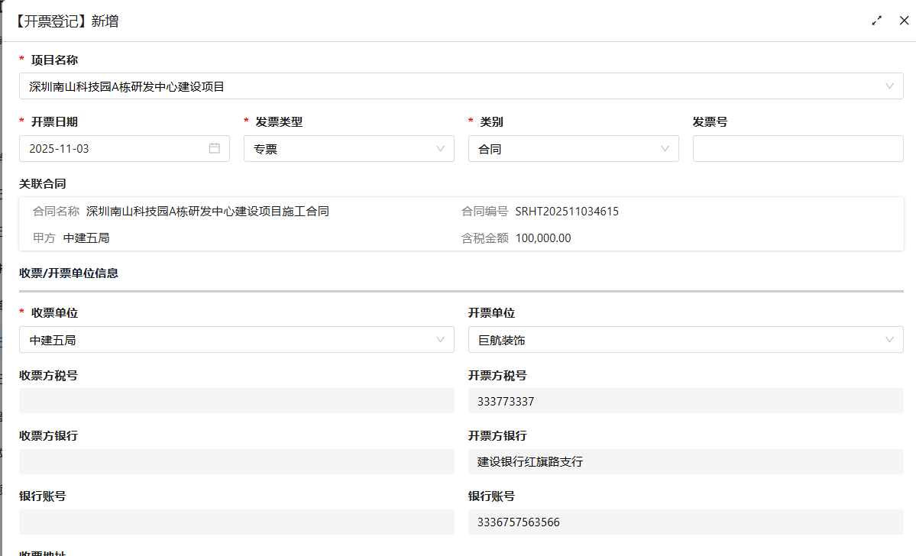Image resolution: width=916 pixels, height=556 pixels.
Task: Open the calendar picker for 开票日期
Action: pyautogui.click(x=214, y=148)
